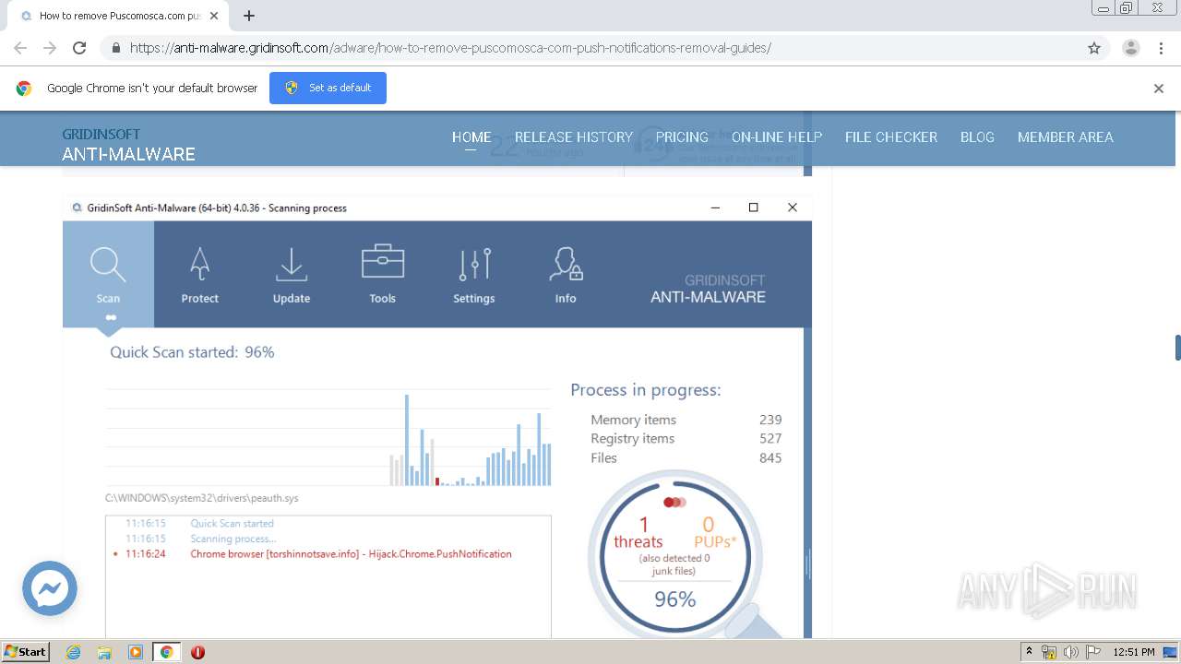The width and height of the screenshot is (1181, 664).
Task: Click the Scan magnifier icon in GridinSoft screenshot
Action: (108, 266)
